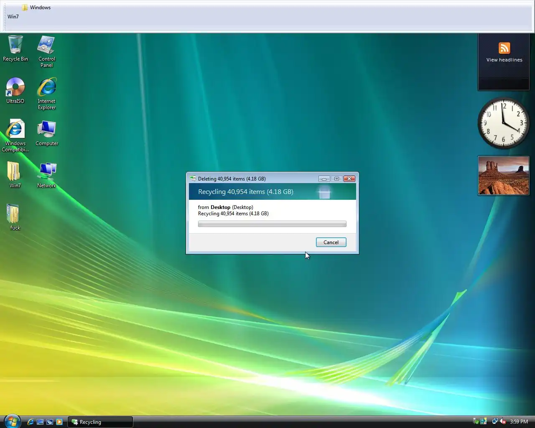535x428 pixels.
Task: Click Show Desktop in Quick Launch
Action: click(x=40, y=422)
